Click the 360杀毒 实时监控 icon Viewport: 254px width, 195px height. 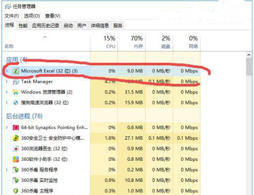pyautogui.click(x=16, y=180)
